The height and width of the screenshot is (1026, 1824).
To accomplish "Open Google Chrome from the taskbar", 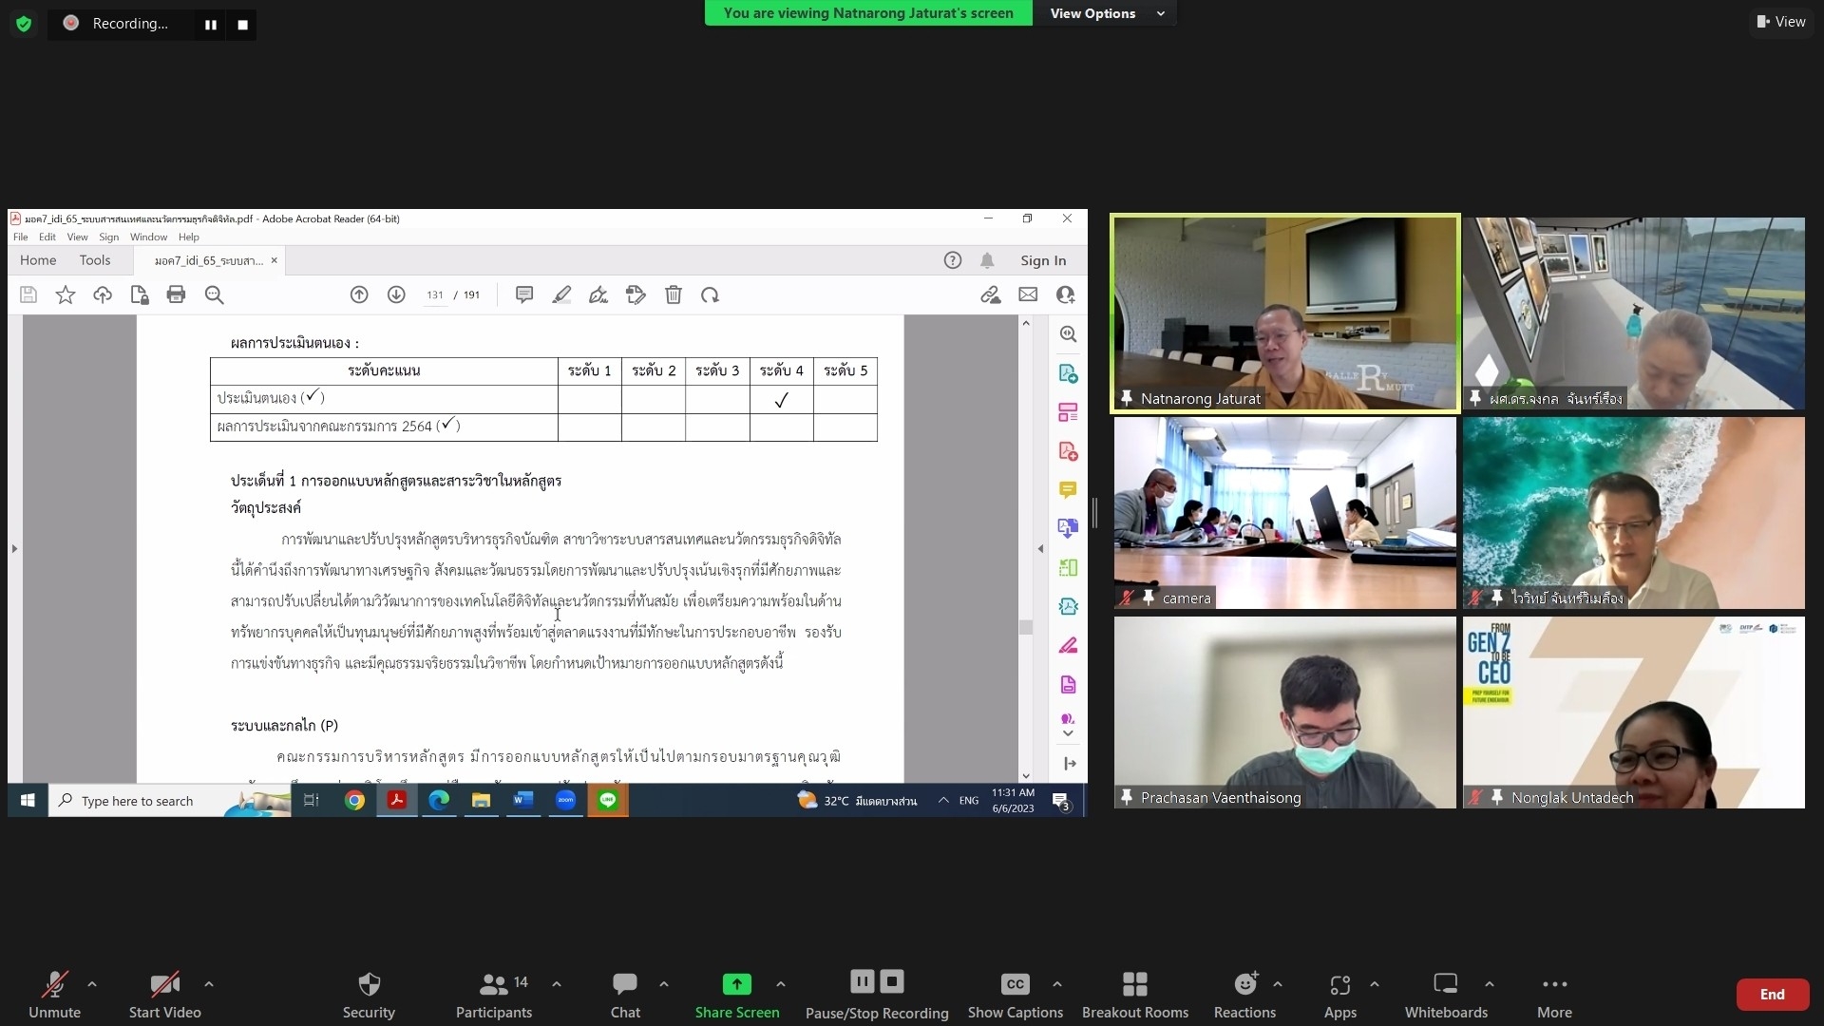I will 354,801.
